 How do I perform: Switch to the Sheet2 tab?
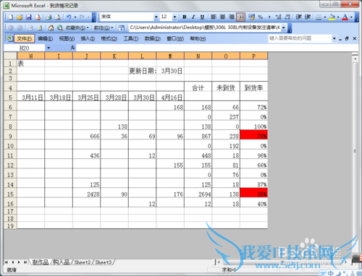(x=83, y=262)
